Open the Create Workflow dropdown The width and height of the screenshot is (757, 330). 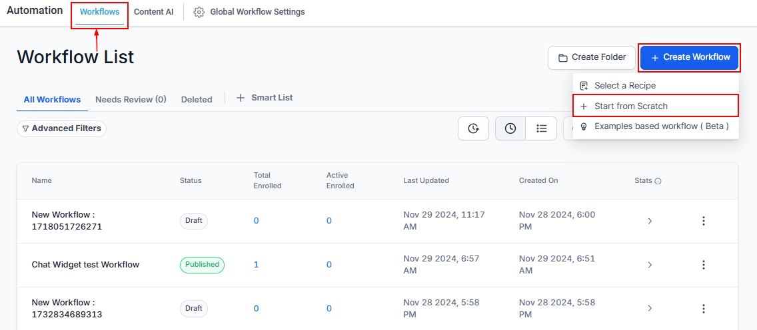pyautogui.click(x=690, y=57)
